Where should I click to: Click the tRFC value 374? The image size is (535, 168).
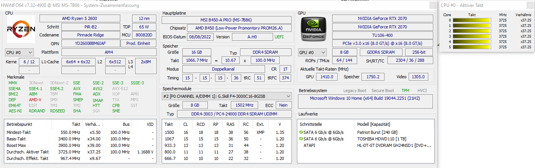(285, 78)
